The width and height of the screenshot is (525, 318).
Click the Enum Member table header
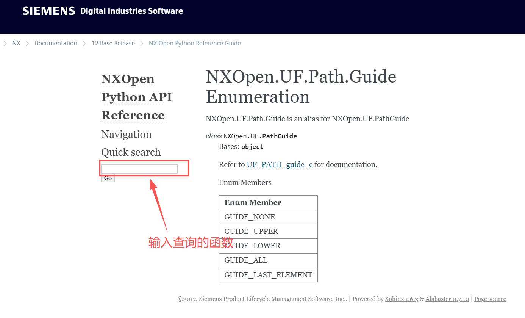pos(253,202)
